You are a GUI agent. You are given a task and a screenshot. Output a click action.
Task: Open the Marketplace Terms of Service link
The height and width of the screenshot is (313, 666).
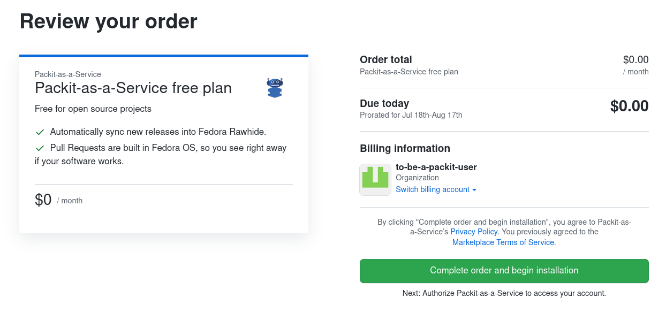coord(504,242)
